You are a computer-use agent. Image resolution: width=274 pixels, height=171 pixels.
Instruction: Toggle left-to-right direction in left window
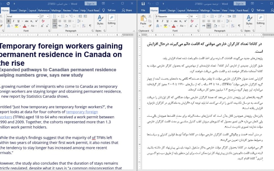55,26
